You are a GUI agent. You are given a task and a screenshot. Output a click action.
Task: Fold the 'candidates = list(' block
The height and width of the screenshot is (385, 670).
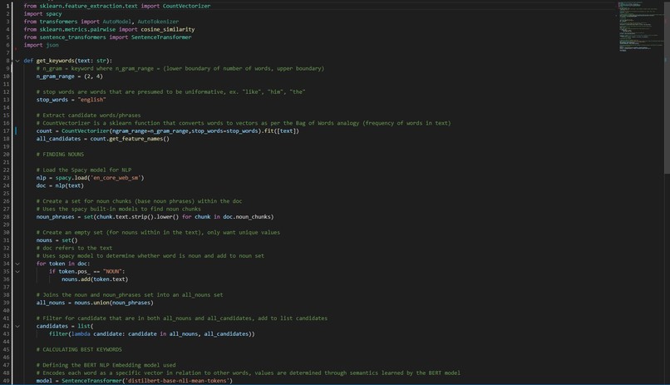tap(17, 326)
